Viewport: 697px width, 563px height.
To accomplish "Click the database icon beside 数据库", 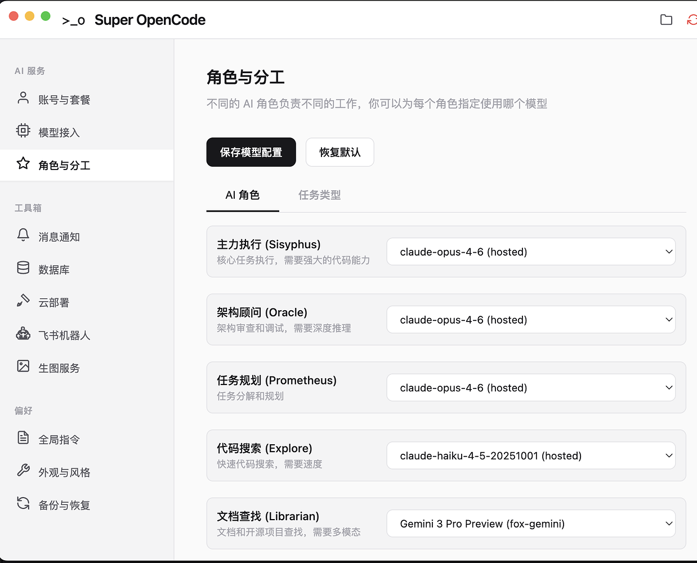I will (x=23, y=267).
